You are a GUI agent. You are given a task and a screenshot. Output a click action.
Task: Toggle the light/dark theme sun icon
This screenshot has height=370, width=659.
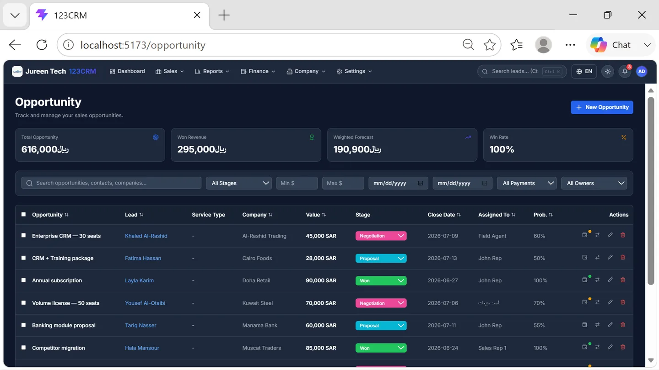pos(608,71)
